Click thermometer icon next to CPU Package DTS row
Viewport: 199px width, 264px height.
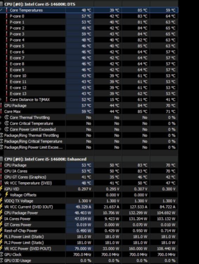(x=1, y=106)
